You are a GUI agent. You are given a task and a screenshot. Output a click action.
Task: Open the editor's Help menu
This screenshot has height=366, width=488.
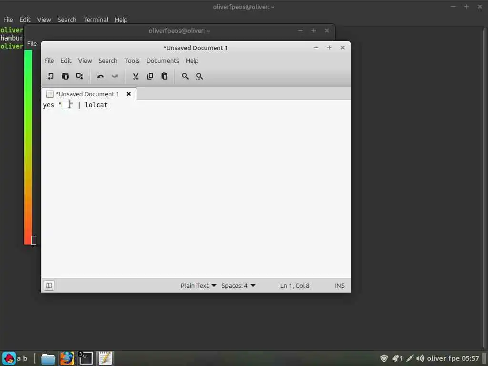192,61
